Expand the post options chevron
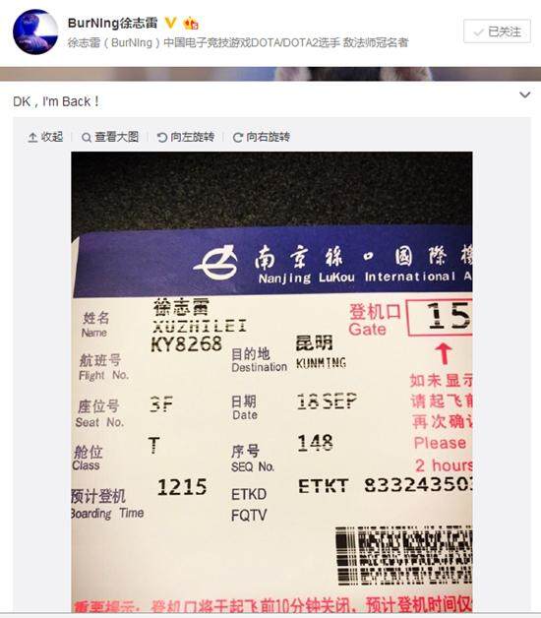This screenshot has width=541, height=618. [x=525, y=94]
